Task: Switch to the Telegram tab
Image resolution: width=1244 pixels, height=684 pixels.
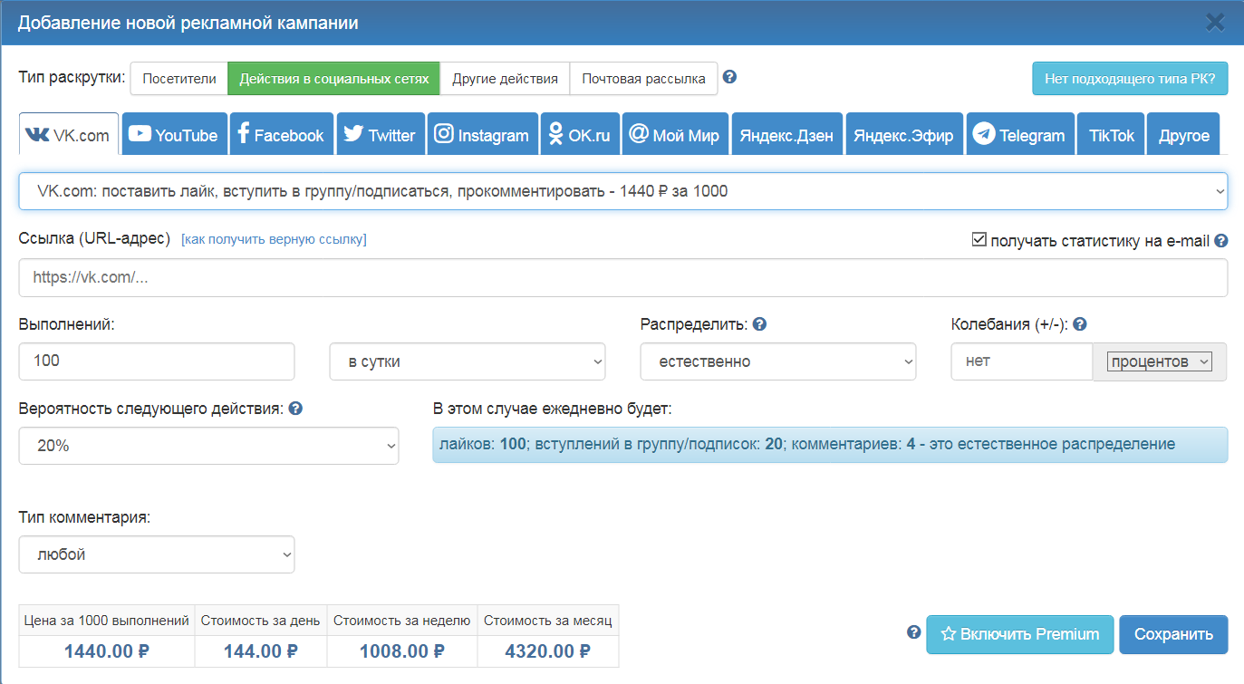Action: (1019, 135)
